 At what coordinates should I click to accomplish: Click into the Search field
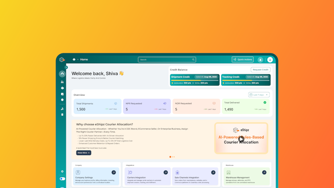(167, 60)
